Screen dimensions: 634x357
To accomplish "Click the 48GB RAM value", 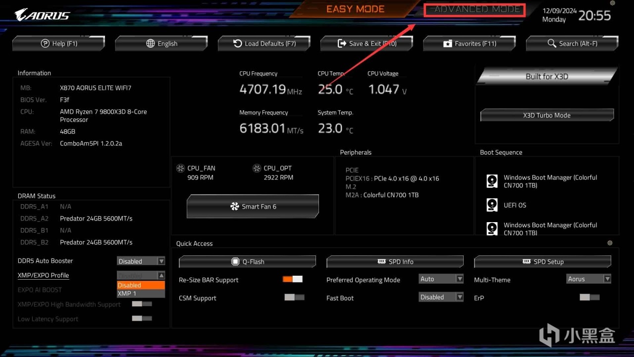I will click(x=67, y=131).
